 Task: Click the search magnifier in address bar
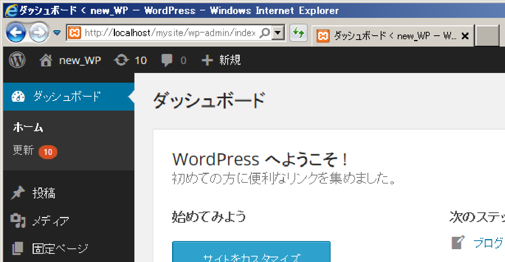(x=264, y=33)
